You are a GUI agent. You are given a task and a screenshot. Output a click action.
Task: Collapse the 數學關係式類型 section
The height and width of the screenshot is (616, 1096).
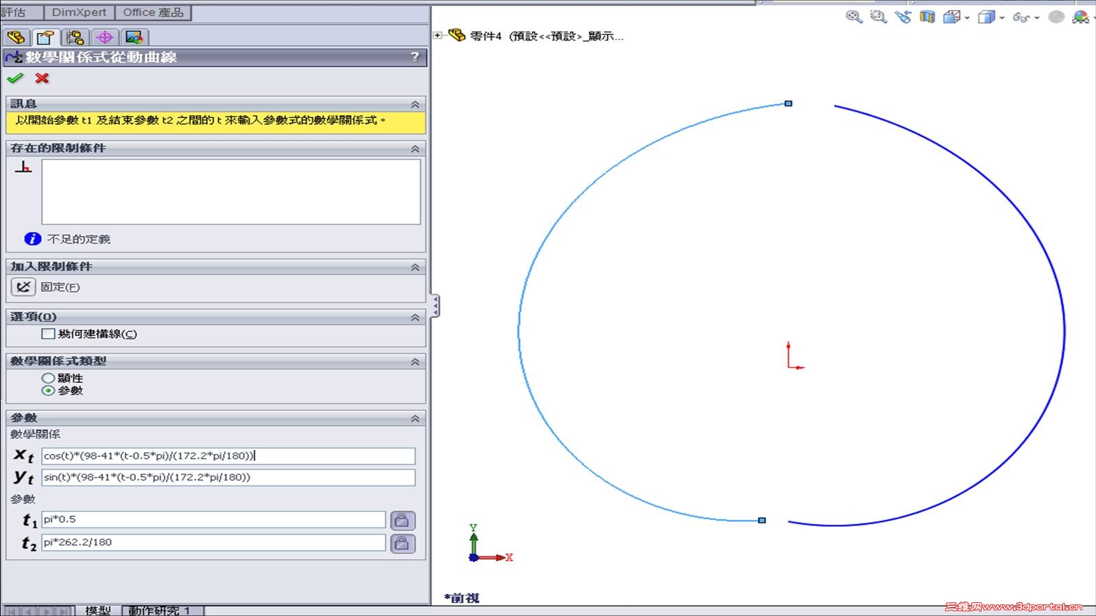(x=415, y=362)
